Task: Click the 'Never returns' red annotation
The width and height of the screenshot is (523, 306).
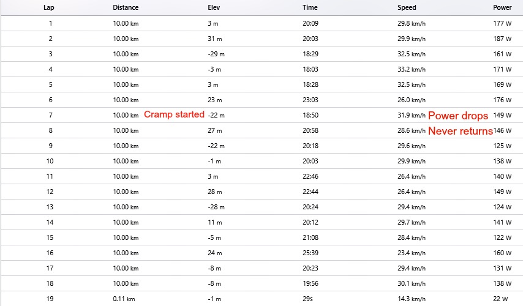Action: click(460, 131)
